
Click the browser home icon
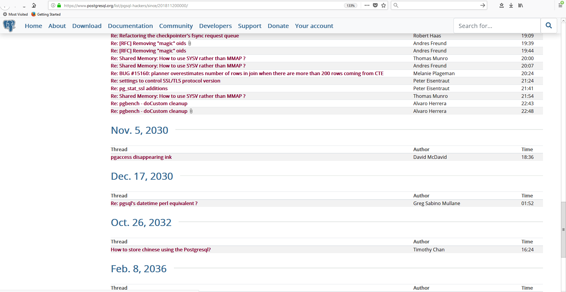pyautogui.click(x=34, y=5)
